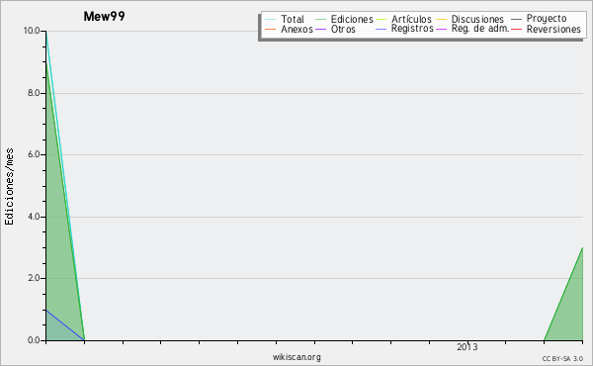Select the Registros legend entry

coord(404,29)
